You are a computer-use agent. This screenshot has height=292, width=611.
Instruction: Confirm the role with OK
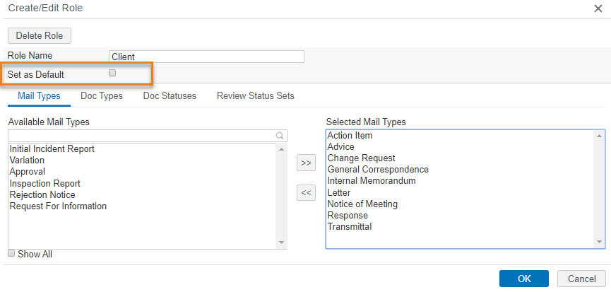[524, 279]
